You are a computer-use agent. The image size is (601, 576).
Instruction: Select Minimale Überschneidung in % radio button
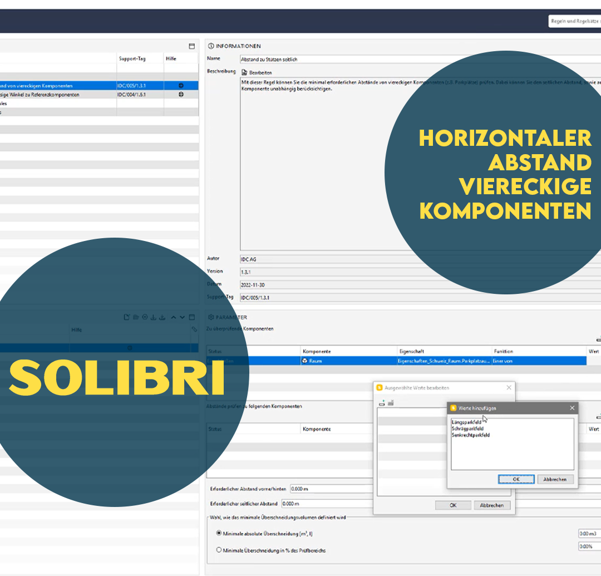coord(219,550)
